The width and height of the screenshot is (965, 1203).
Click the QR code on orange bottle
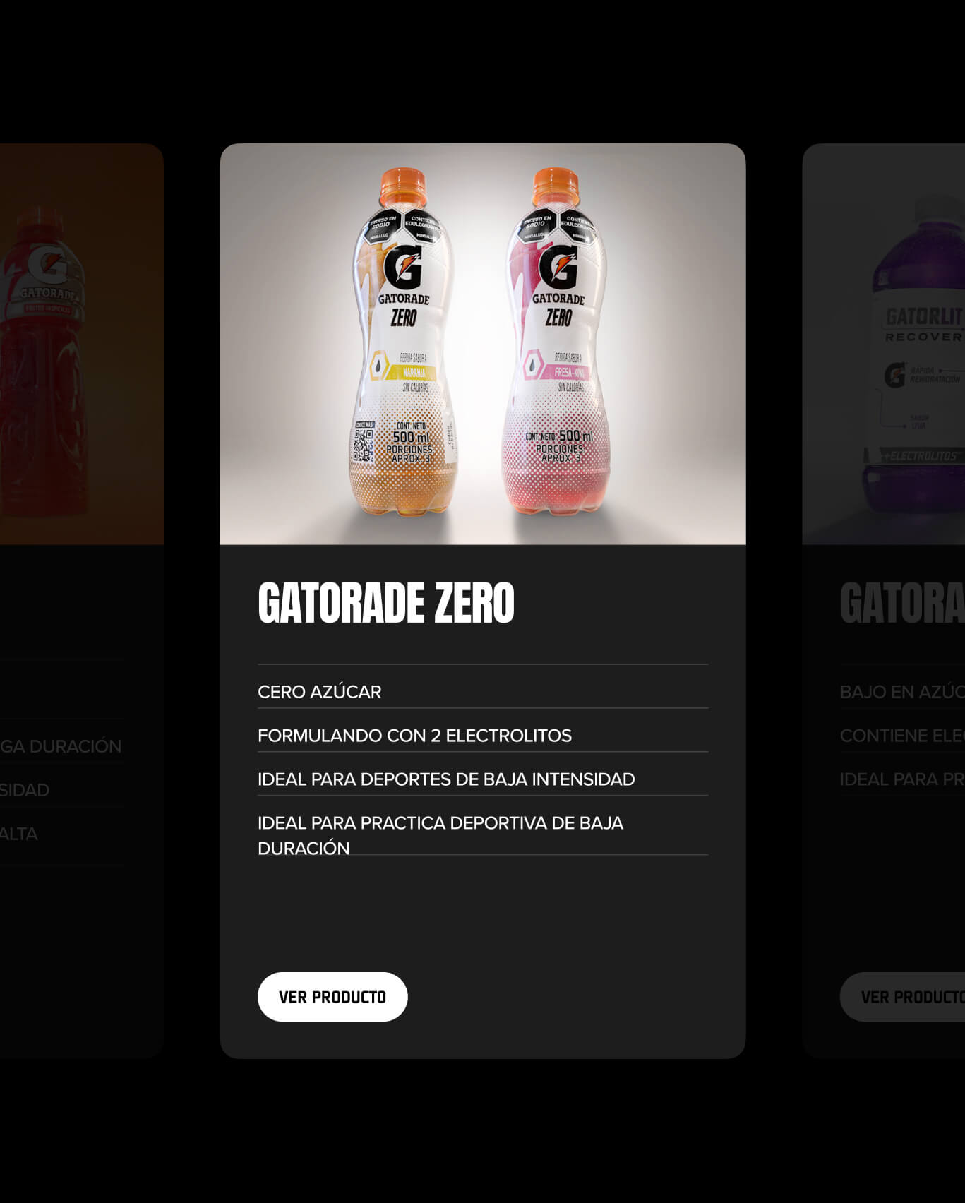pos(363,443)
